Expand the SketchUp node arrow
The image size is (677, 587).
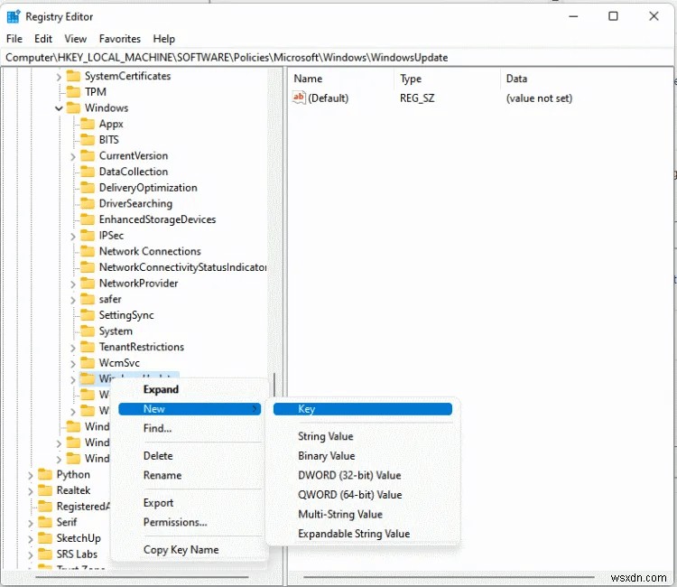click(31, 539)
